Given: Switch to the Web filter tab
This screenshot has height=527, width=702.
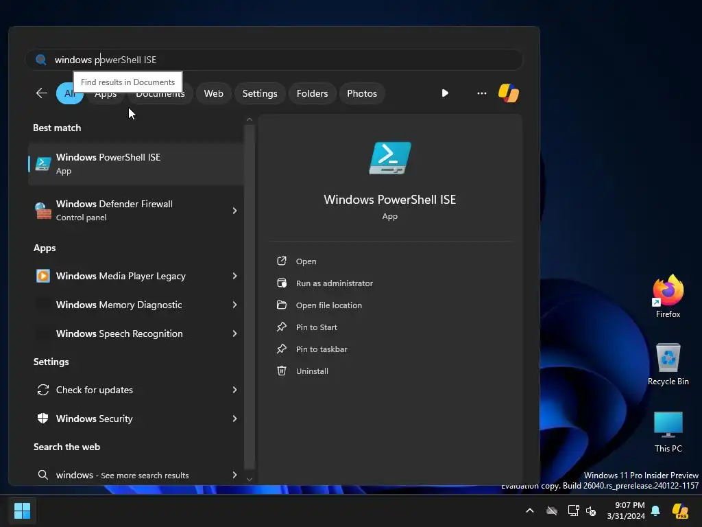Looking at the screenshot, I should (x=214, y=93).
